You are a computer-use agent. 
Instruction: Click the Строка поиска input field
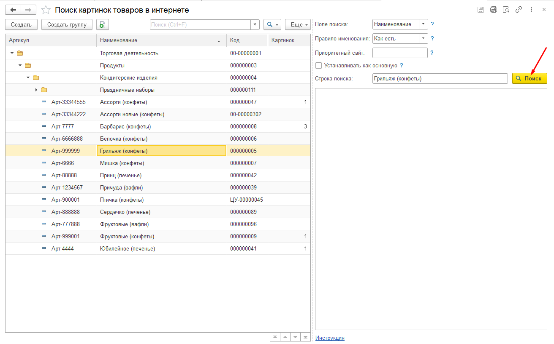coord(440,78)
